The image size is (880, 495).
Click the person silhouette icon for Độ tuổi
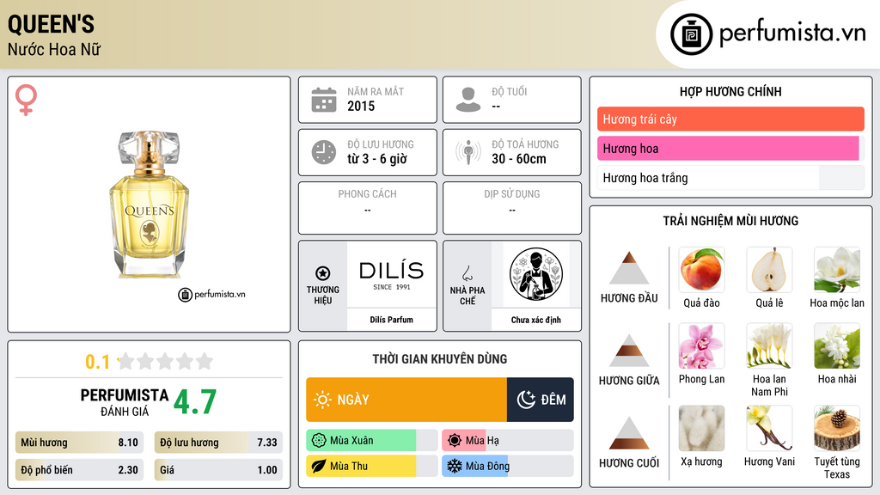click(468, 100)
